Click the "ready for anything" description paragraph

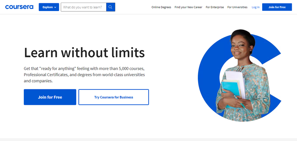(x=84, y=75)
